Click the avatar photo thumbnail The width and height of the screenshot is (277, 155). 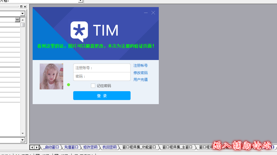point(51,76)
